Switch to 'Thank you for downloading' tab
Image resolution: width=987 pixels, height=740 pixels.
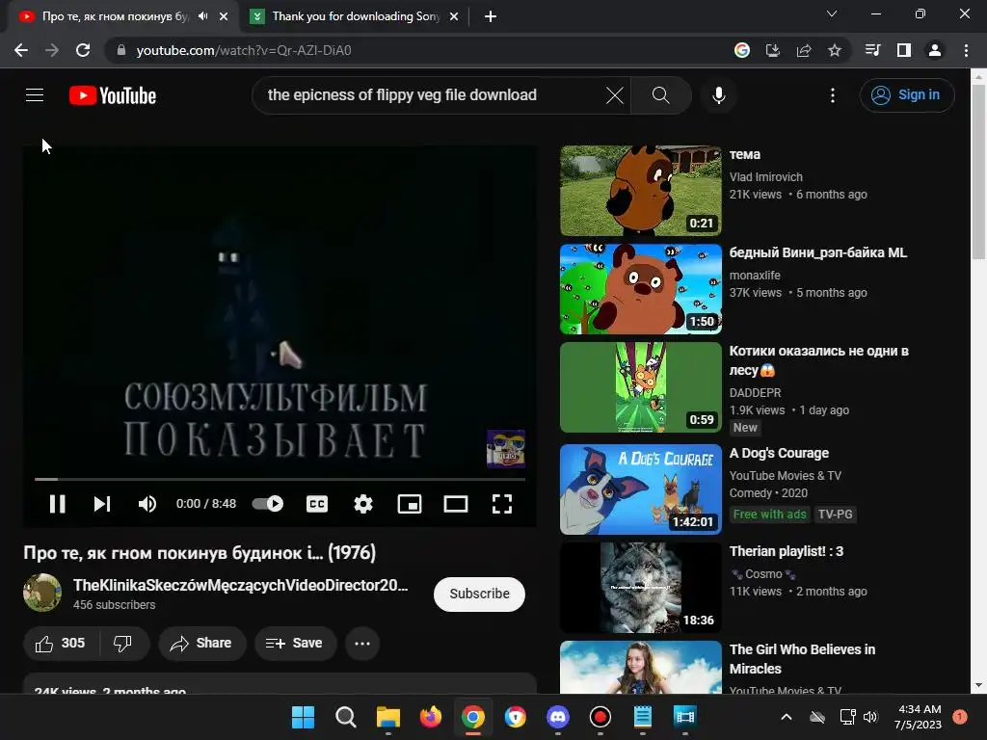pos(356,16)
